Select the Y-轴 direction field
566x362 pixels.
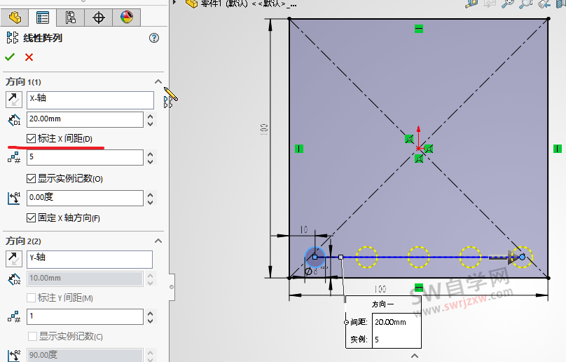click(x=90, y=260)
